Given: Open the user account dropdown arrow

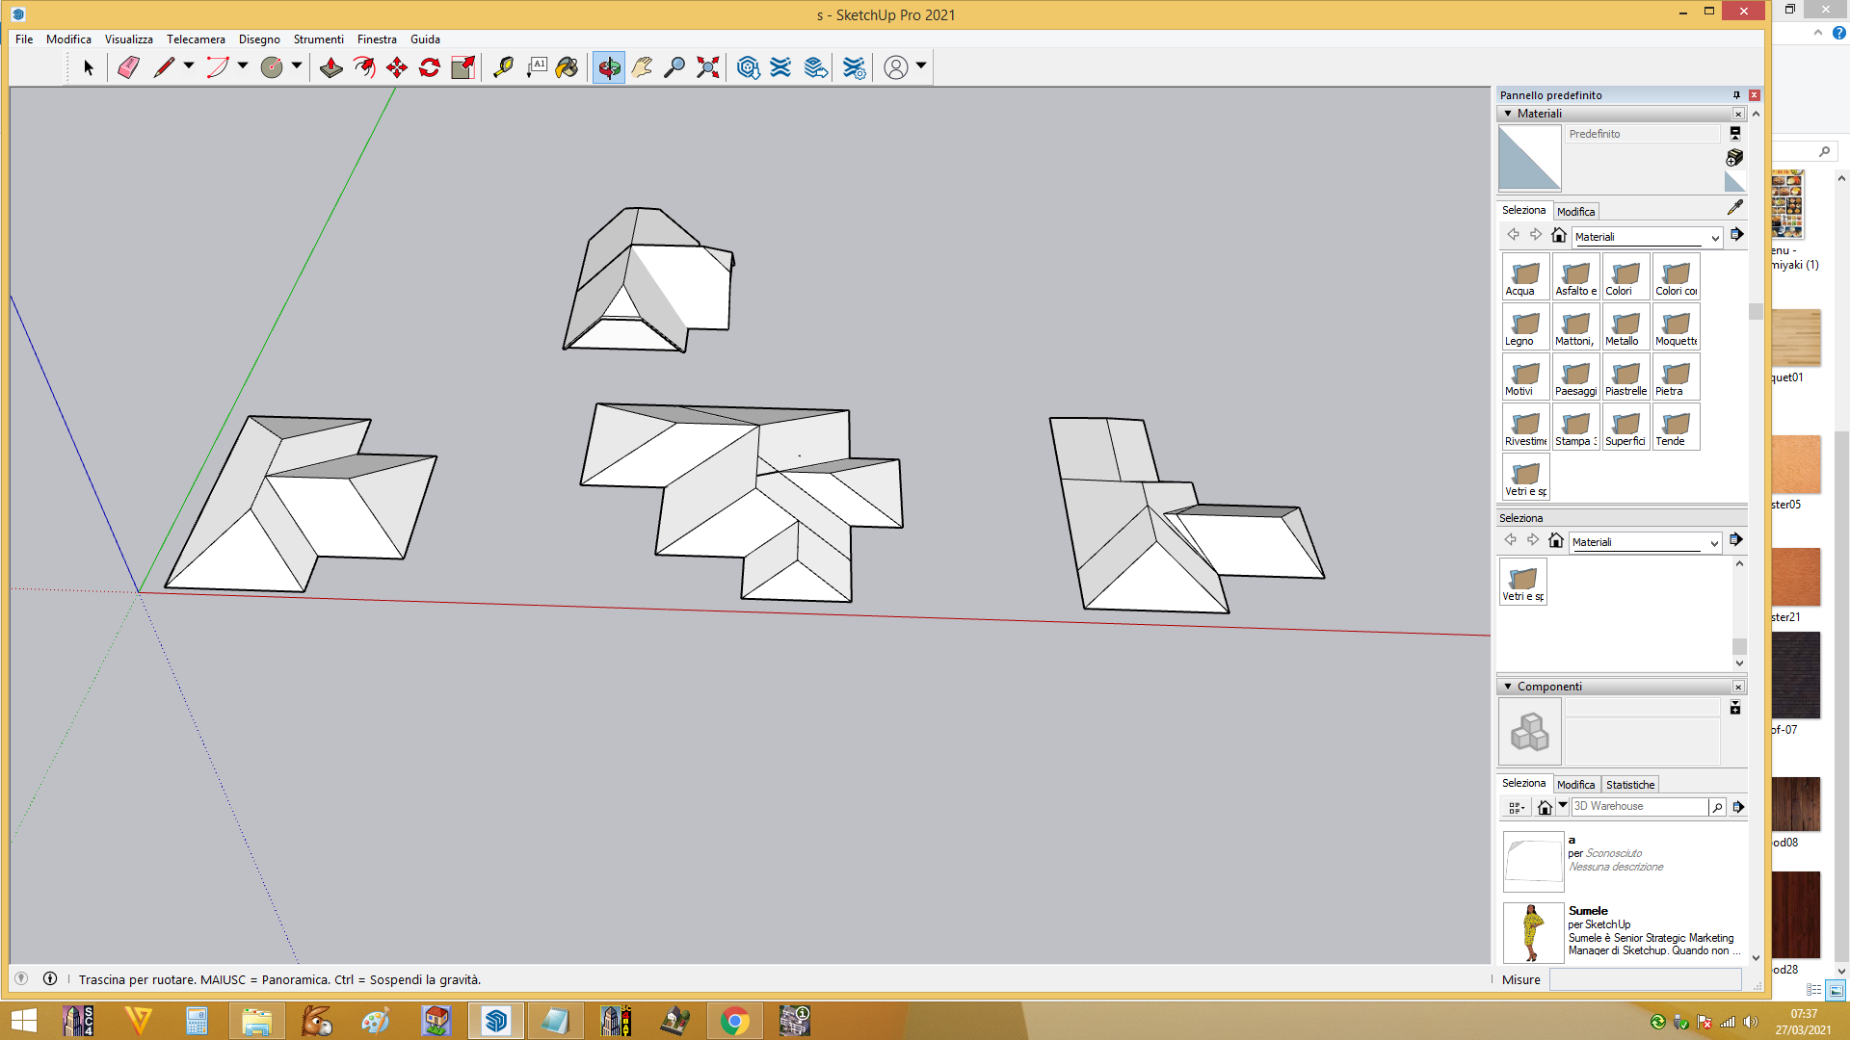Looking at the screenshot, I should pos(921,65).
